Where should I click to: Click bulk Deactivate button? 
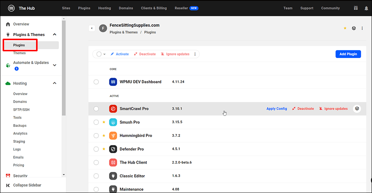145,54
